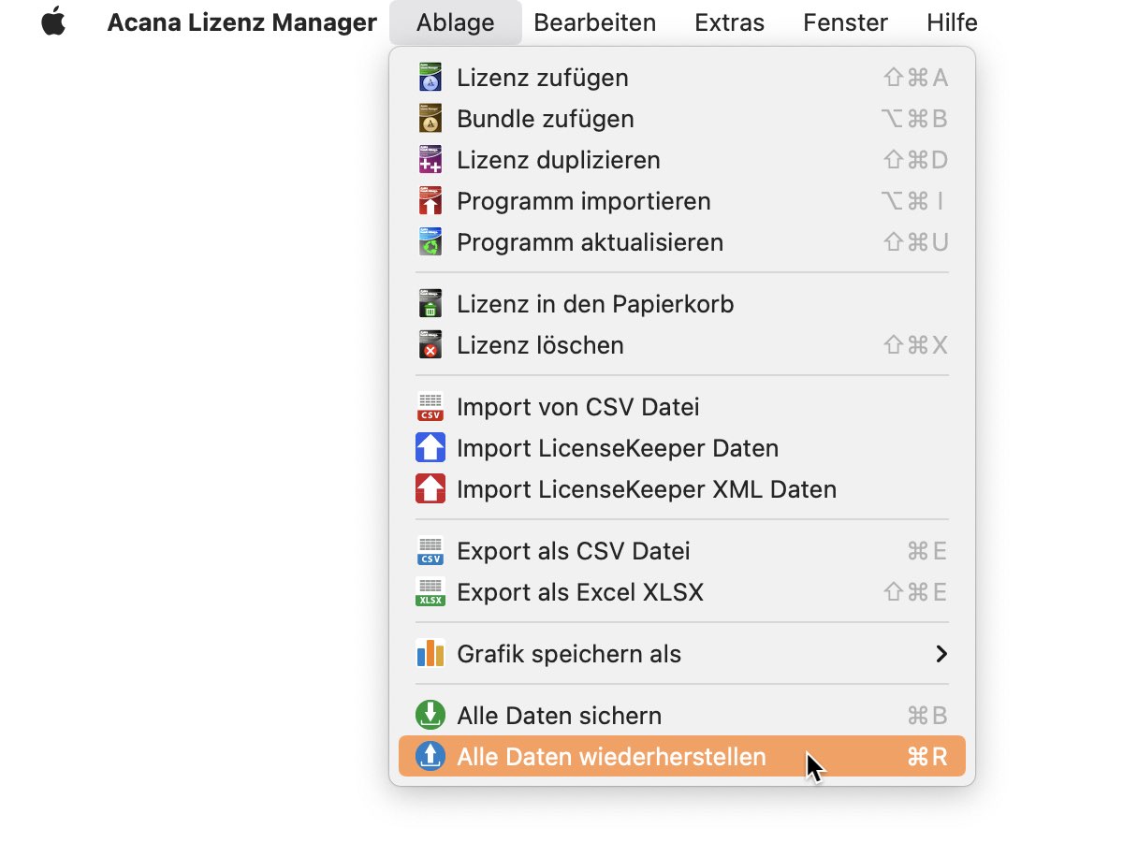
Task: Click the purple Lizenz duplizieren icon
Action: pyautogui.click(x=430, y=160)
